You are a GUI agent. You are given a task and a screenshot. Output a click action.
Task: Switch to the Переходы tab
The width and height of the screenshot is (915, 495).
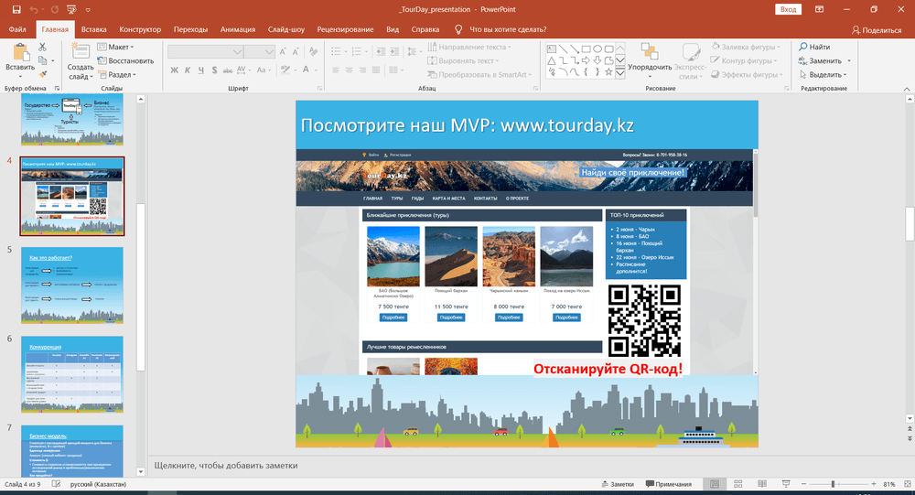(190, 29)
